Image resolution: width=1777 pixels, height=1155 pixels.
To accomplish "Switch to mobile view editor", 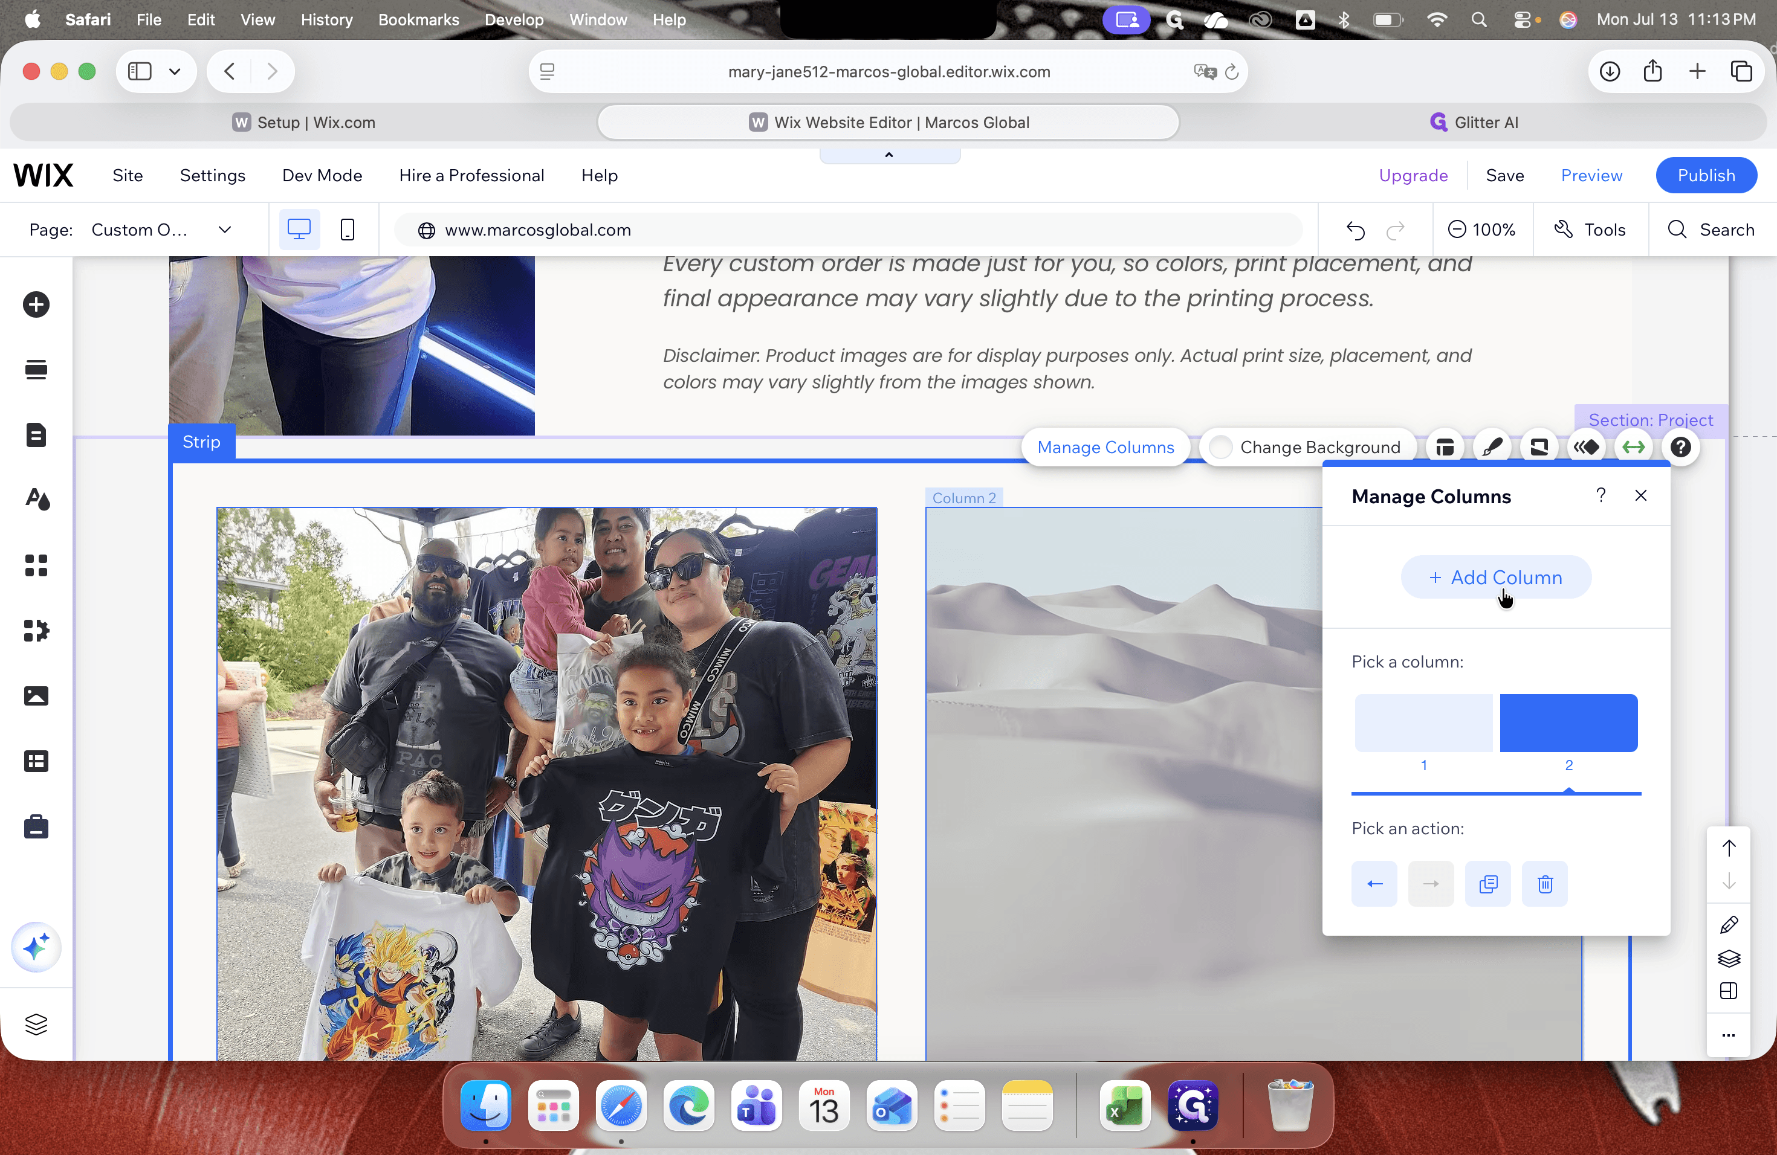I will pos(347,230).
